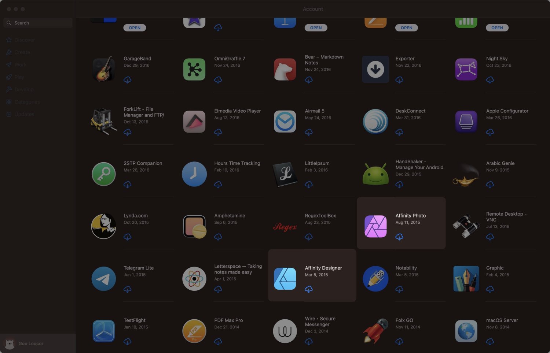The height and width of the screenshot is (353, 550).
Task: Select the Notability app icon
Action: tap(375, 279)
